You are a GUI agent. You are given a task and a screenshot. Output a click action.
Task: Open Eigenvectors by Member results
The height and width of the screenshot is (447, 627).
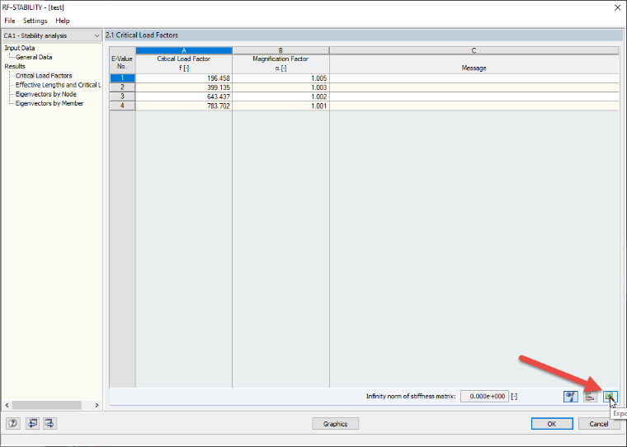click(49, 103)
